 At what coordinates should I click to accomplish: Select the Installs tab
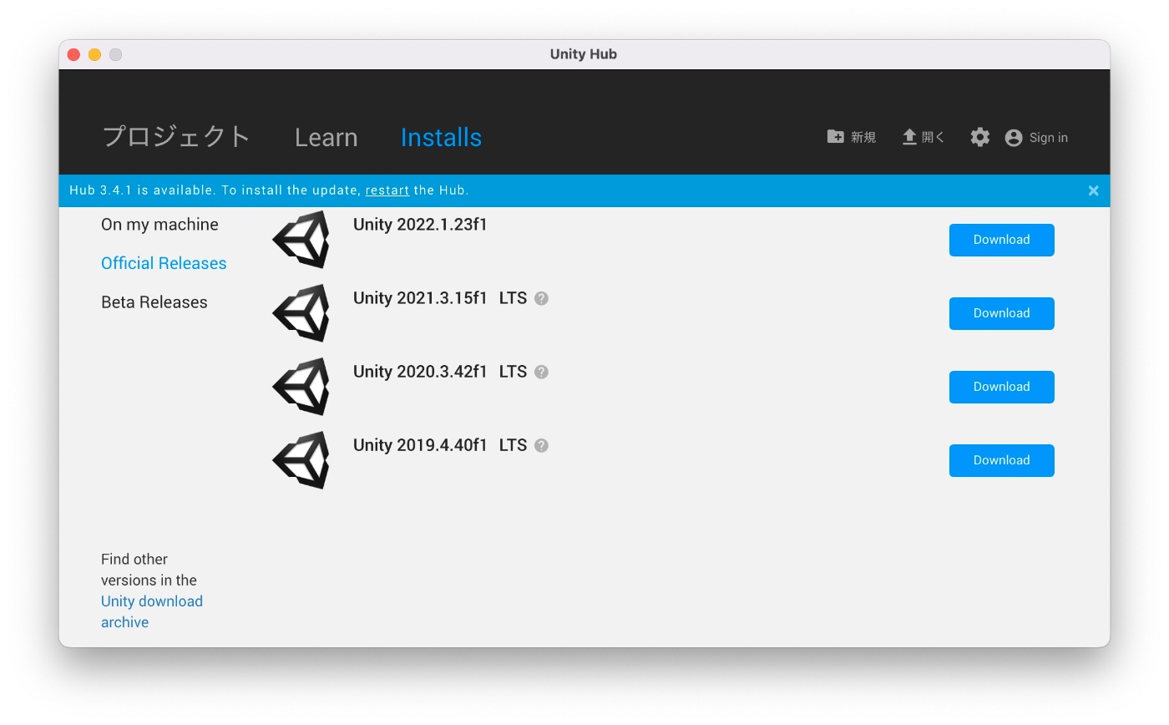coord(441,138)
